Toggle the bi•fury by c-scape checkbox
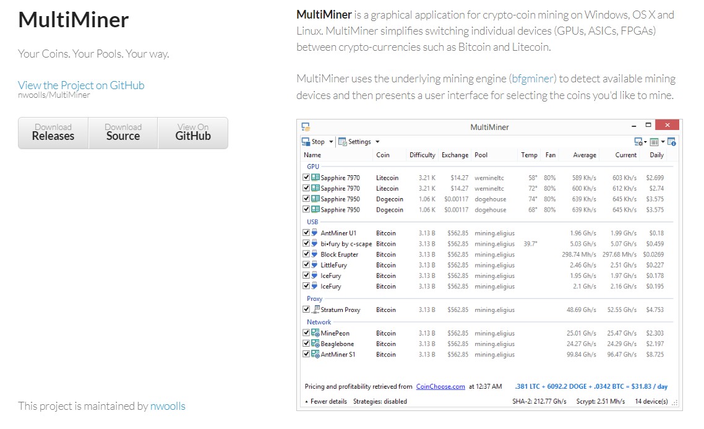Image resolution: width=704 pixels, height=429 pixels. [x=306, y=243]
